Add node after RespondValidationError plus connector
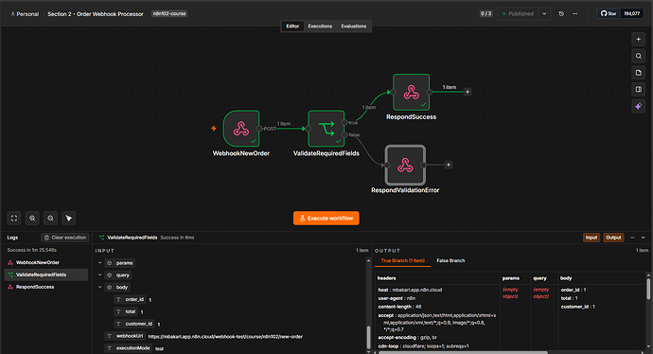The image size is (653, 354). [449, 165]
